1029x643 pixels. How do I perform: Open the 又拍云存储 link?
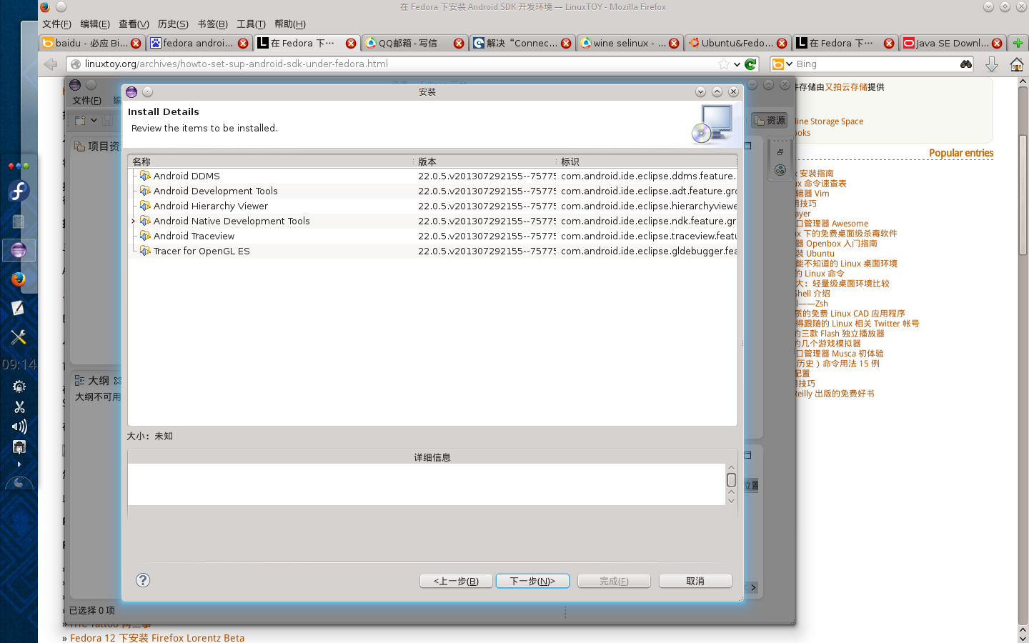846,87
